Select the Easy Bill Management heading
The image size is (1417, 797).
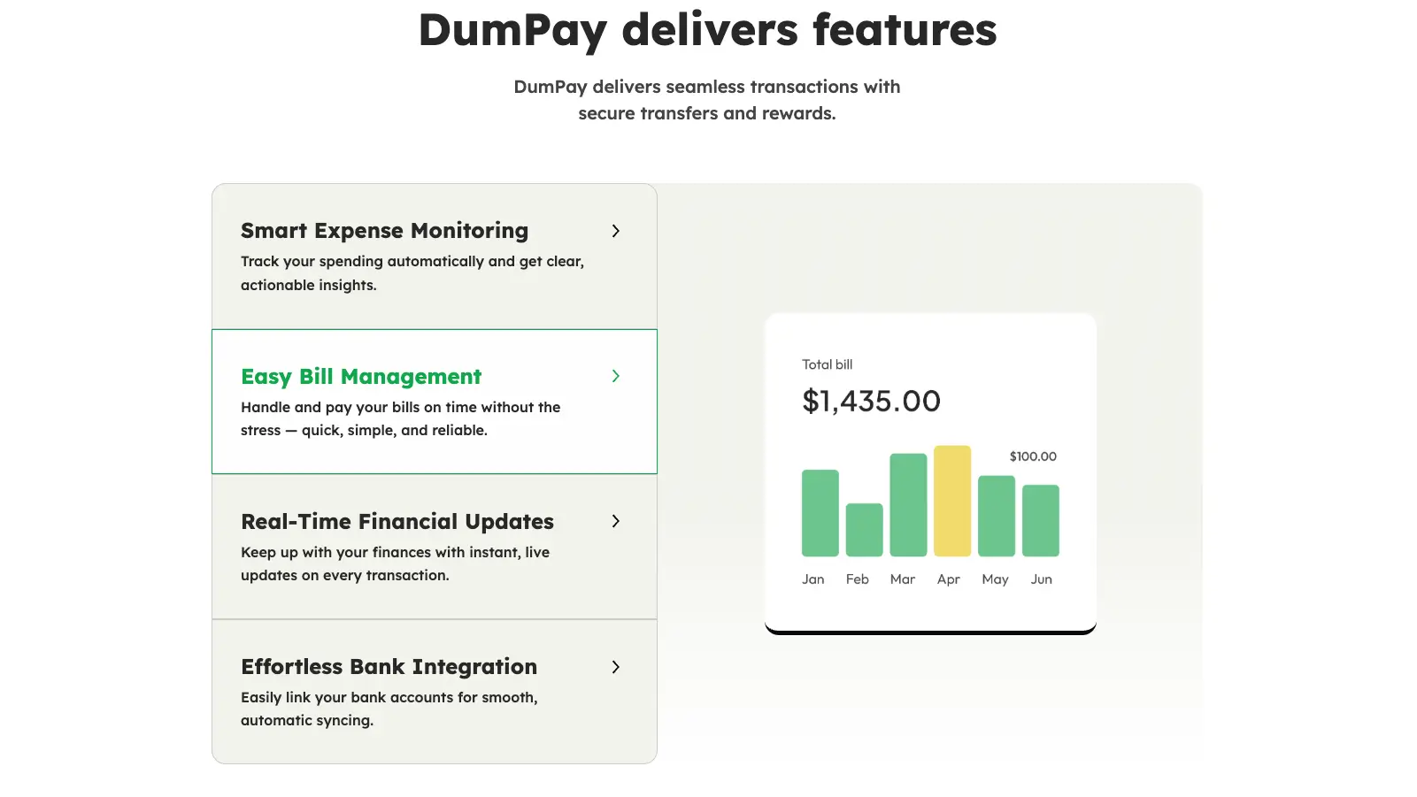[x=361, y=377]
